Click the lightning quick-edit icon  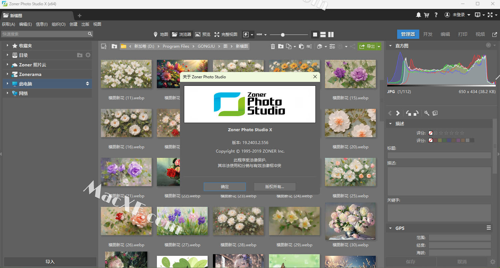coord(246,34)
